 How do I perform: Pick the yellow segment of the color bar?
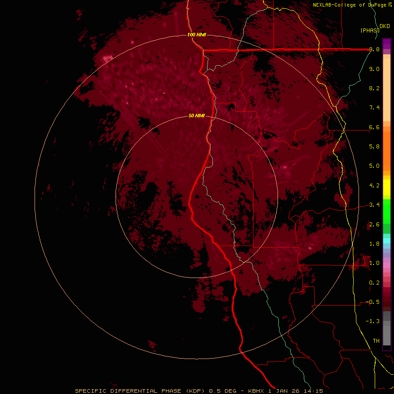pyautogui.click(x=387, y=187)
